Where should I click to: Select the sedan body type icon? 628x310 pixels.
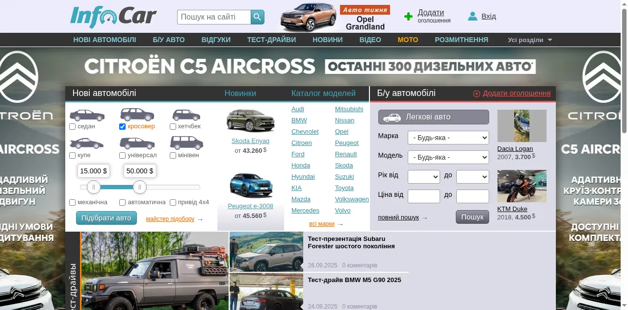[x=87, y=116]
